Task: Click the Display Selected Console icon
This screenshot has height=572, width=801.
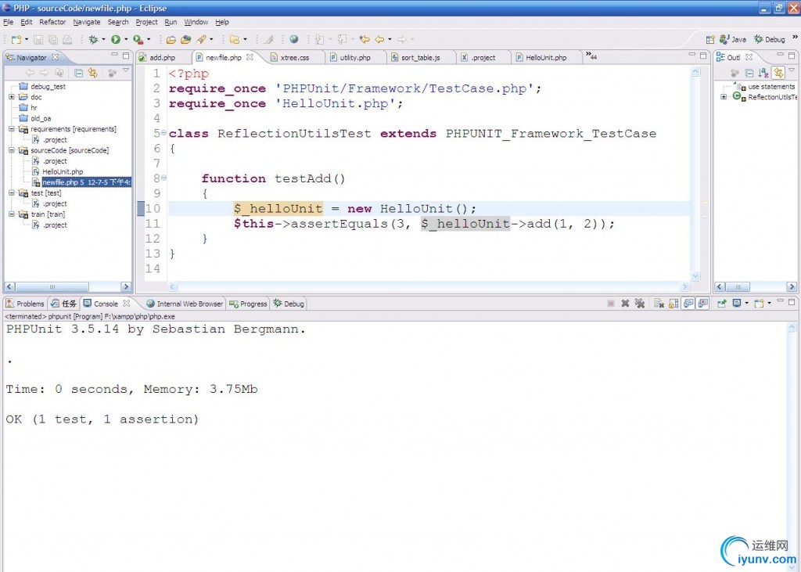Action: pos(737,304)
